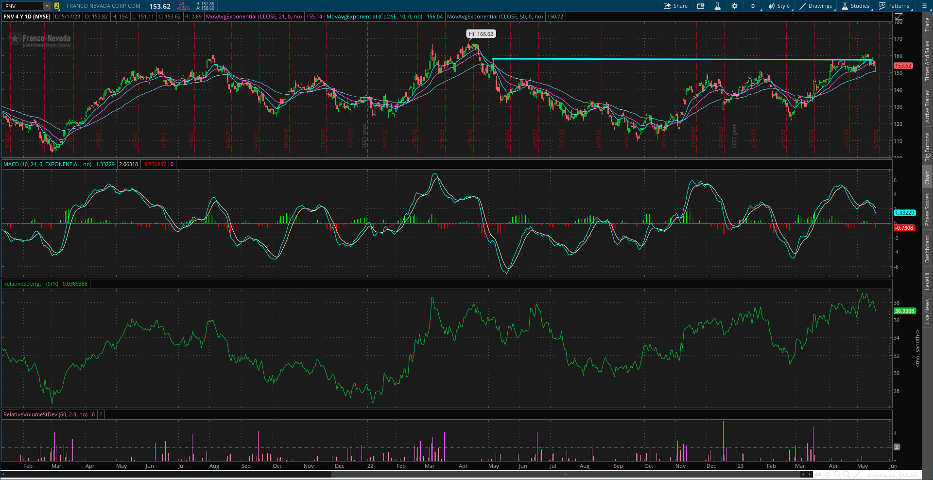The height and width of the screenshot is (480, 933).
Task: Select the Chart sidebar tab
Action: pyautogui.click(x=927, y=177)
